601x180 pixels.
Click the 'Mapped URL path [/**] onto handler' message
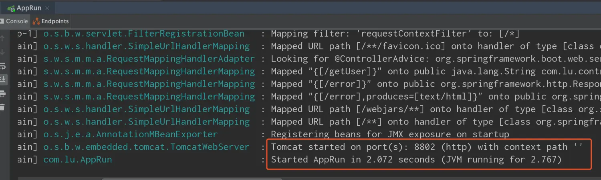point(436,122)
